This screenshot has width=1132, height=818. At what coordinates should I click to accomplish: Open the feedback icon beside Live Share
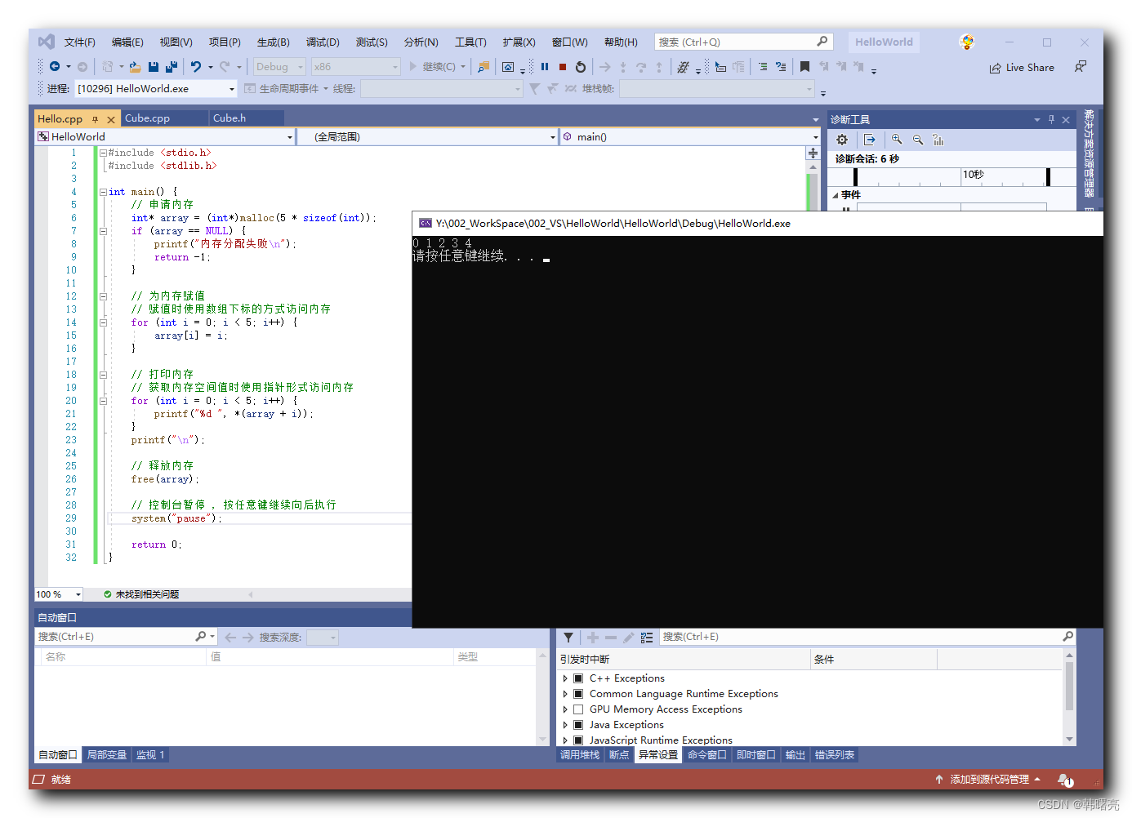[x=1081, y=67]
